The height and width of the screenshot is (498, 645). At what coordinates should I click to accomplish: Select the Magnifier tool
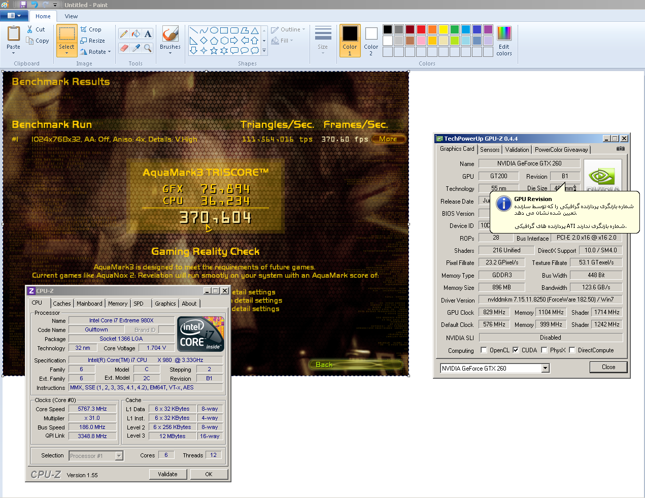pyautogui.click(x=148, y=48)
